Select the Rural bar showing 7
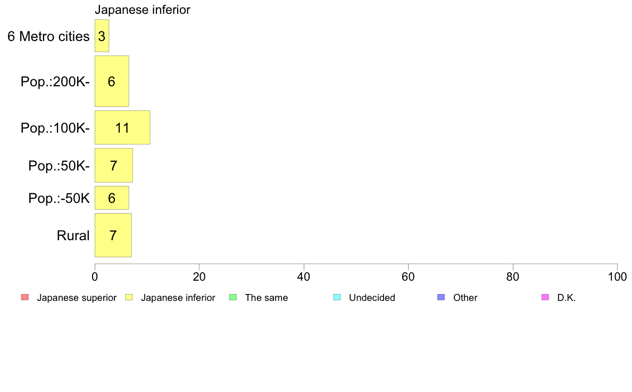The width and height of the screenshot is (632, 392). [x=113, y=235]
